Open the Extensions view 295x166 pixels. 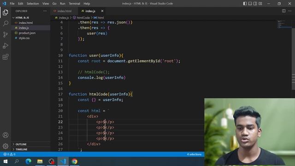6,57
